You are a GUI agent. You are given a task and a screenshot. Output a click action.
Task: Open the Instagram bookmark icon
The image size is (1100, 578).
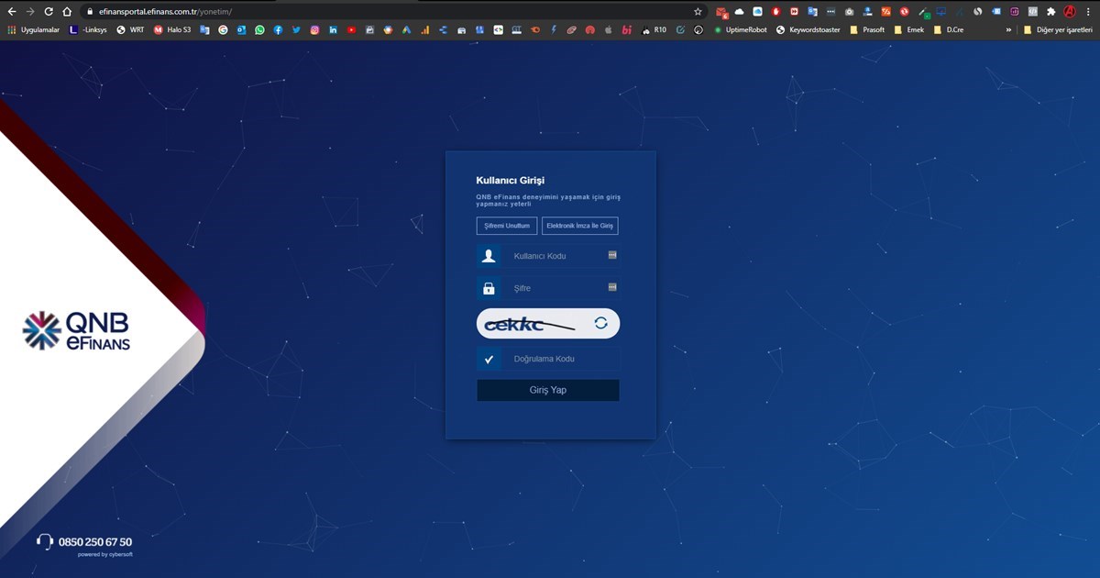click(x=314, y=29)
